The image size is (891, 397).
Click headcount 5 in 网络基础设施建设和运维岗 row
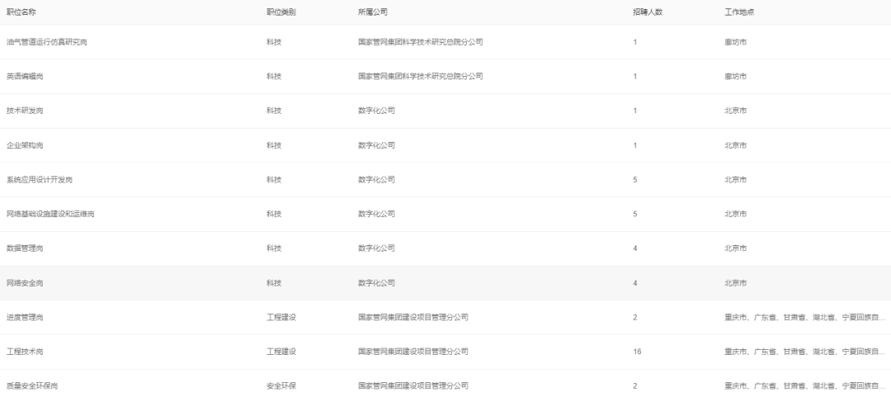[635, 214]
